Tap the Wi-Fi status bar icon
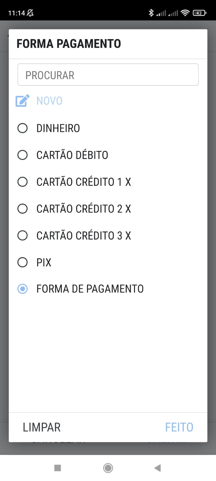This screenshot has height=481, width=216. 185,13
